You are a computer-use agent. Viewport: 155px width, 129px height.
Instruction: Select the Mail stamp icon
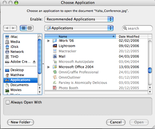coord(55,56)
